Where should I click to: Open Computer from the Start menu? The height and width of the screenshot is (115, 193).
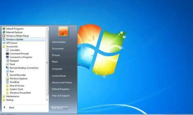pos(57,69)
